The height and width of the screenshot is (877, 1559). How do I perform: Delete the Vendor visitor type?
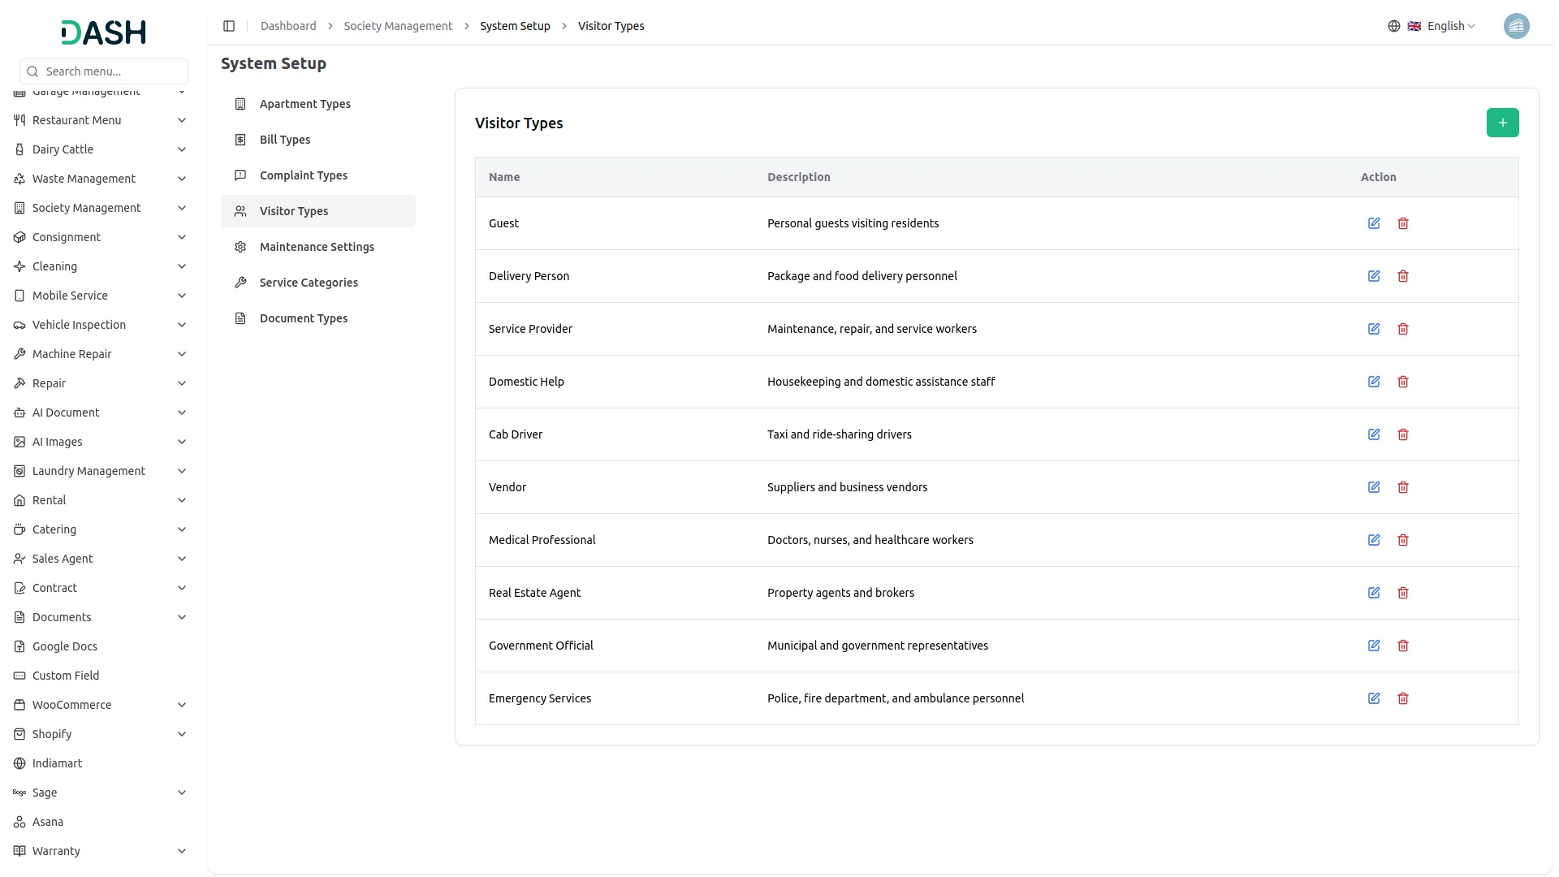[1402, 487]
